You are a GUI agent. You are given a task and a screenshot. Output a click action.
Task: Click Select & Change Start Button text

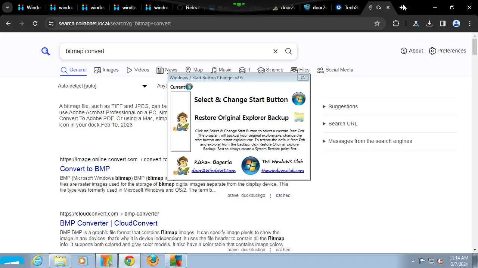(241, 99)
